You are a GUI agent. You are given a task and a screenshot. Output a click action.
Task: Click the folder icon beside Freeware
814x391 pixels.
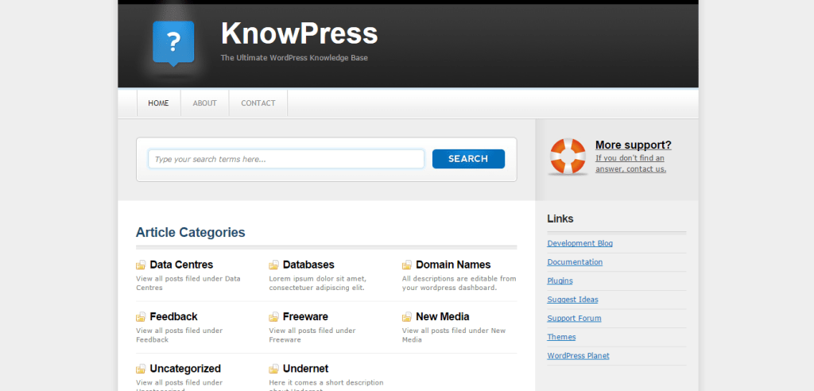point(273,317)
